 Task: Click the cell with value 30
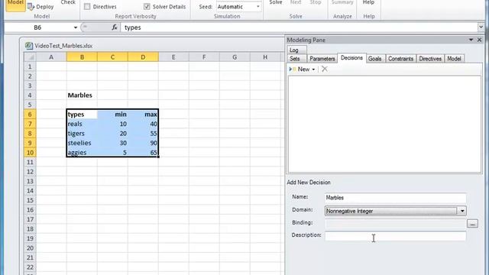(x=112, y=143)
